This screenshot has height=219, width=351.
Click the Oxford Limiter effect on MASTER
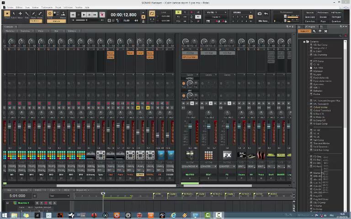point(189,57)
